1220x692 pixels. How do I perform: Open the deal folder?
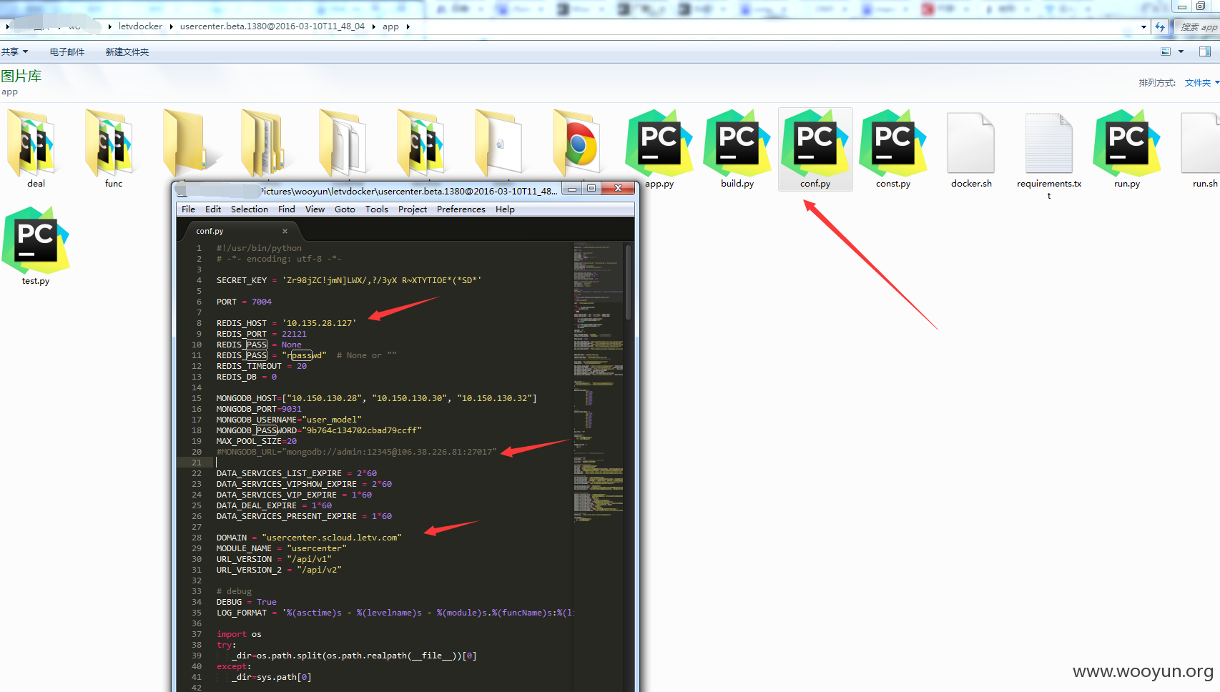tap(32, 143)
